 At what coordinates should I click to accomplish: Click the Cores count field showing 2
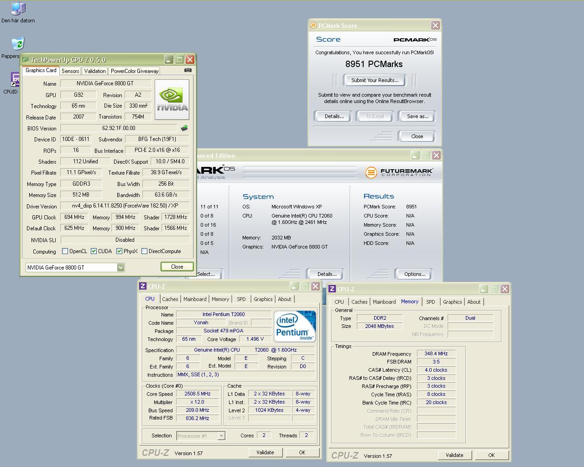pyautogui.click(x=264, y=436)
